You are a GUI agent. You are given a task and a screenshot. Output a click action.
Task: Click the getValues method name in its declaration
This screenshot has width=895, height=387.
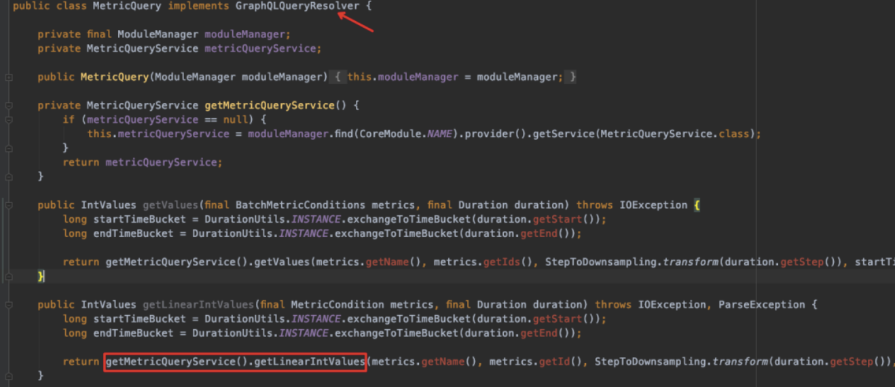[x=164, y=205]
